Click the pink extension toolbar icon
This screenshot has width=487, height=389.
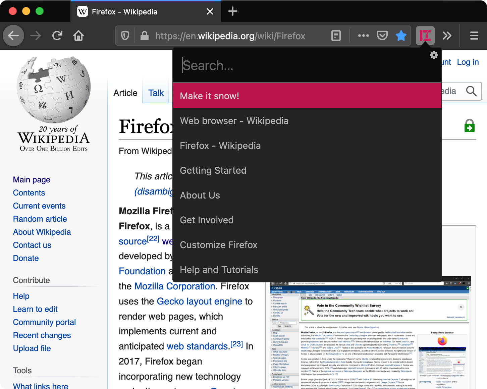click(x=425, y=36)
